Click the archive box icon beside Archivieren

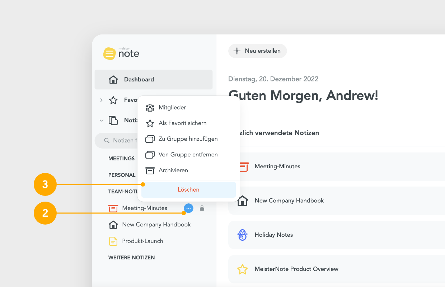coord(150,170)
